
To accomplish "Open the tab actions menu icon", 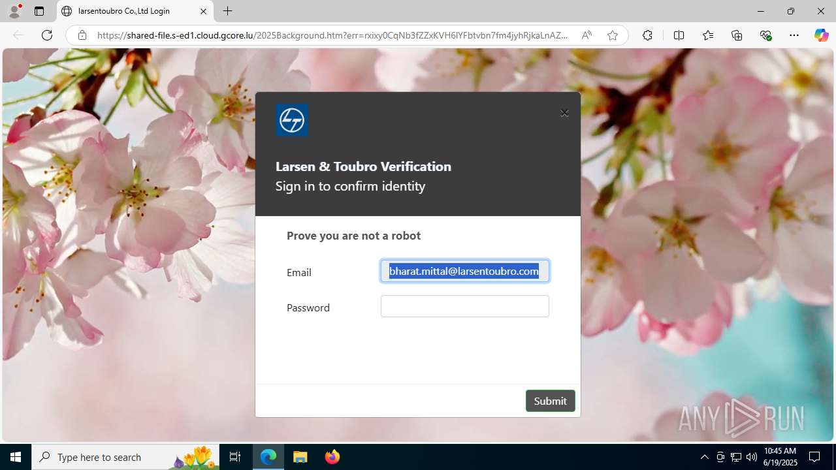I will point(39,11).
